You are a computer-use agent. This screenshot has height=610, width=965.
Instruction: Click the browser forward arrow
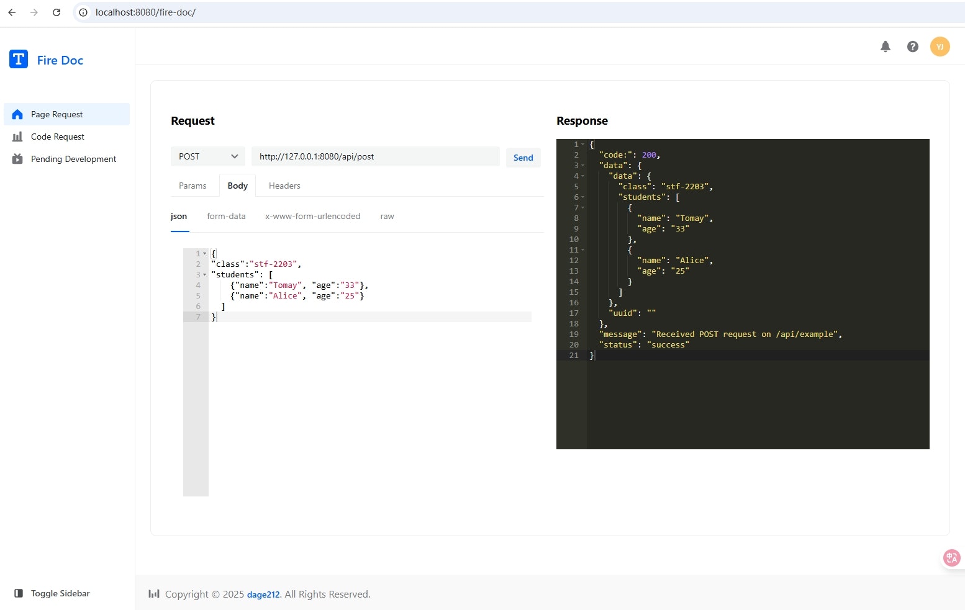pyautogui.click(x=34, y=12)
